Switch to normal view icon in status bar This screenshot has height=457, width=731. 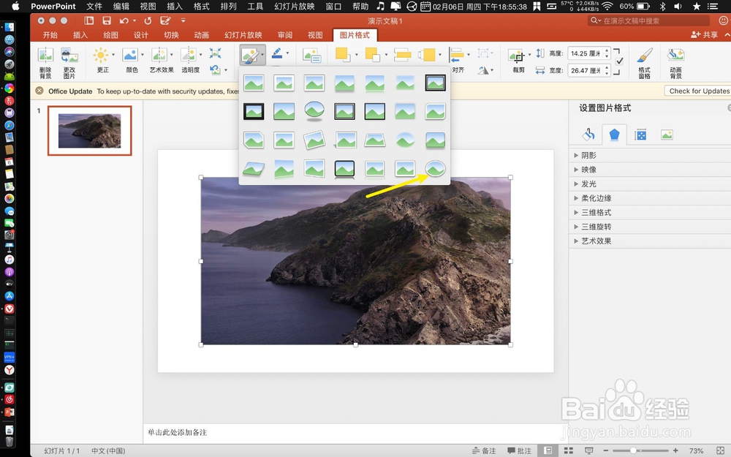(x=548, y=450)
